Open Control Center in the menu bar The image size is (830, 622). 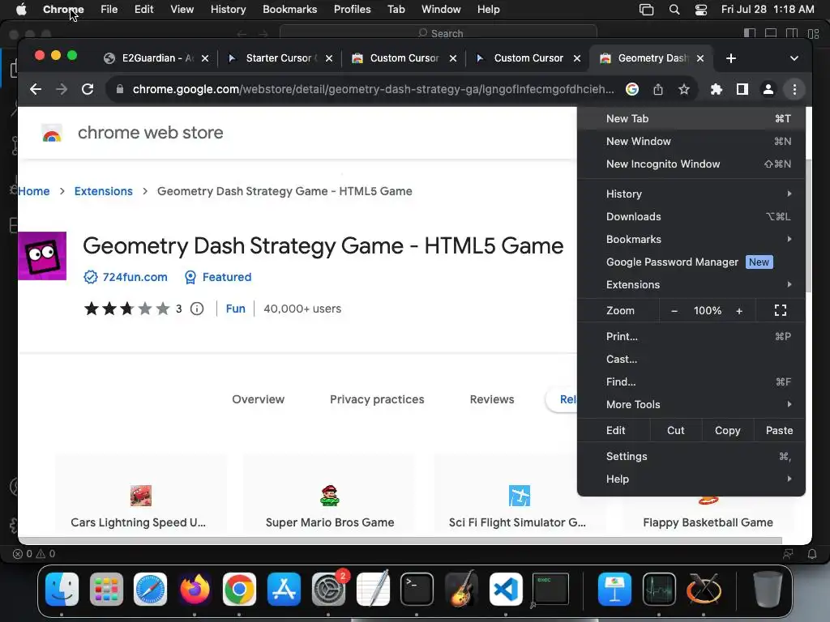pyautogui.click(x=701, y=10)
